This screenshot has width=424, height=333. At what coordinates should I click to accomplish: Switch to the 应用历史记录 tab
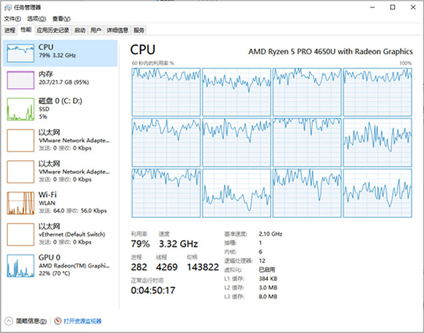pos(53,30)
